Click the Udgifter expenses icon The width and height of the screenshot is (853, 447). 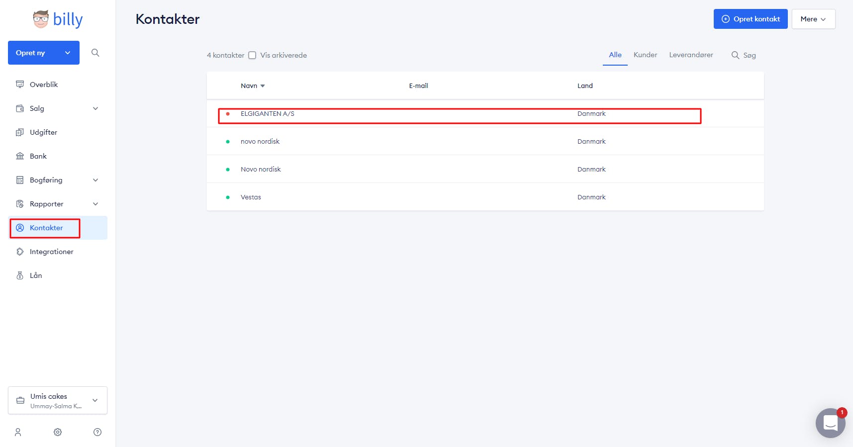click(x=20, y=132)
